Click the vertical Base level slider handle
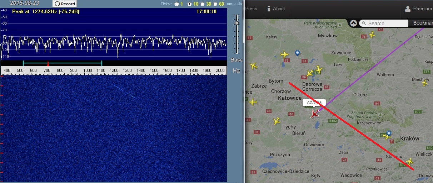This screenshot has height=183, width=433. click(237, 23)
